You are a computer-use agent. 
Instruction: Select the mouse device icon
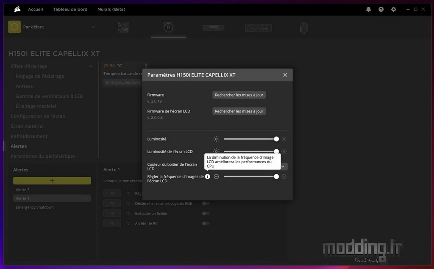pyautogui.click(x=304, y=27)
